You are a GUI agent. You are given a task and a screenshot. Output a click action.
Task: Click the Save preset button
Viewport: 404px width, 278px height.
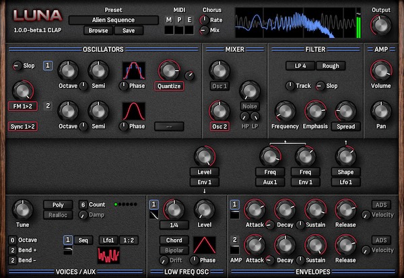(x=129, y=30)
